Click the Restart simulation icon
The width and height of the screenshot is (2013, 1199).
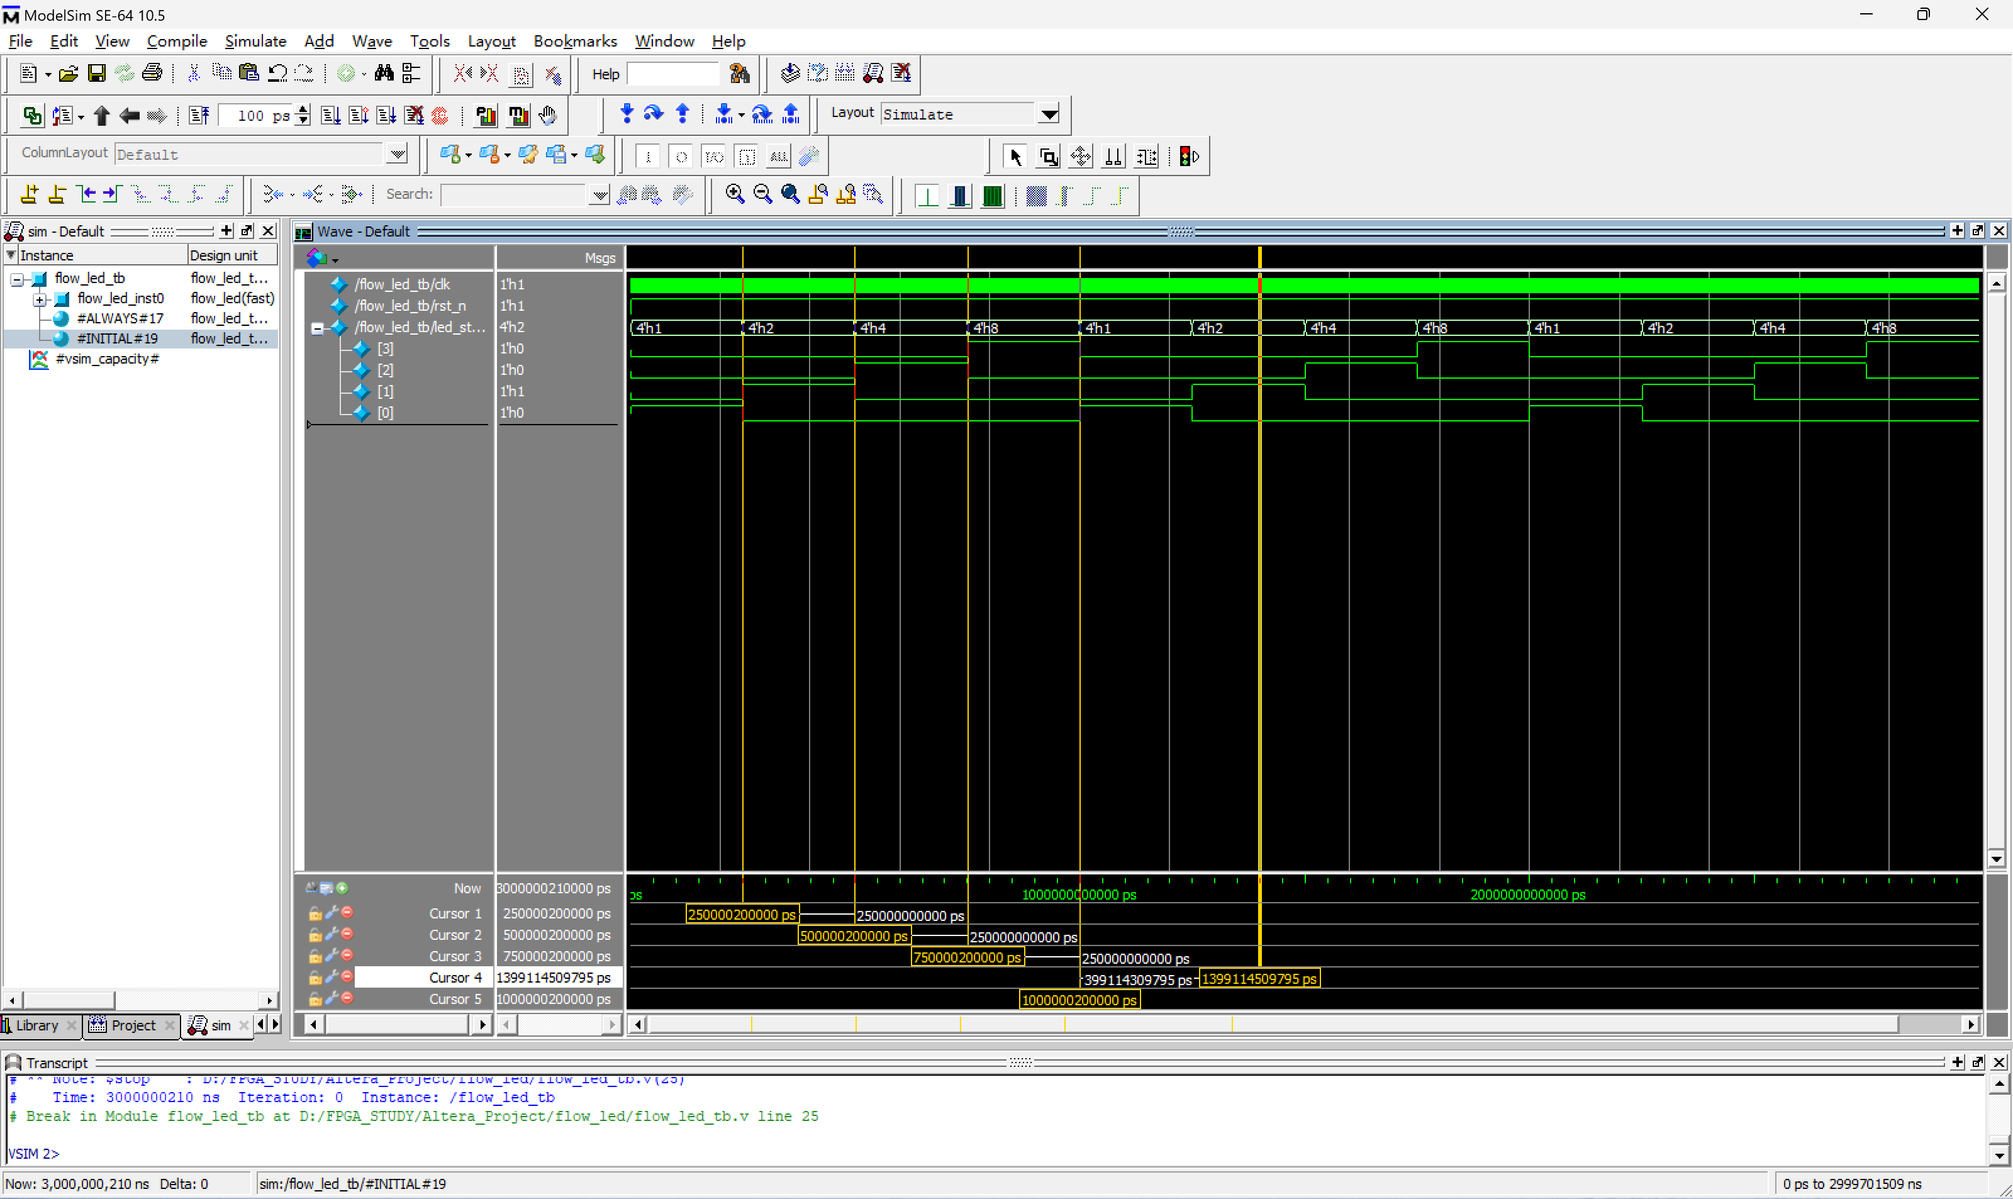tap(199, 116)
